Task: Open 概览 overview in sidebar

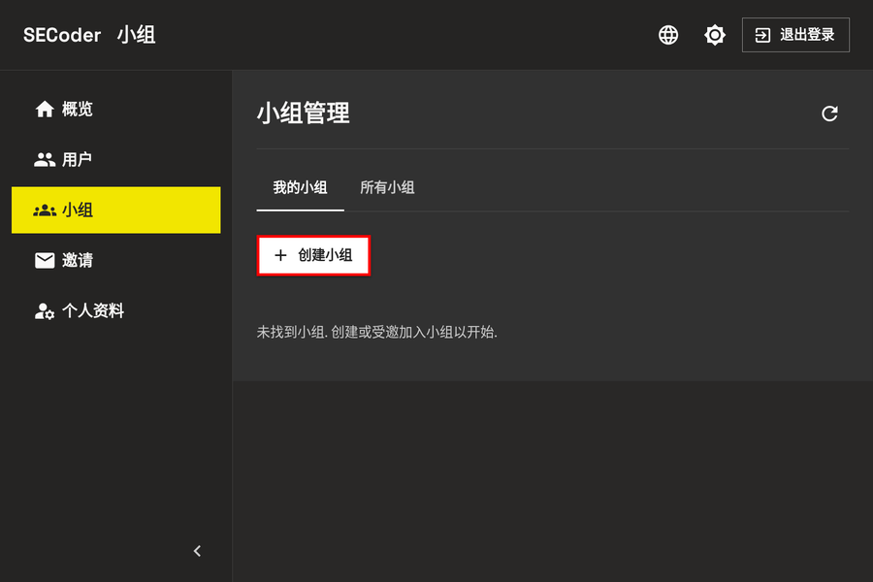Action: (x=115, y=110)
